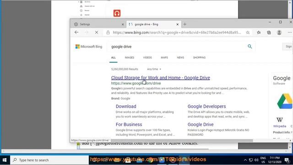
Task: Switch to the VIDEOS results tab
Action: 147,58
